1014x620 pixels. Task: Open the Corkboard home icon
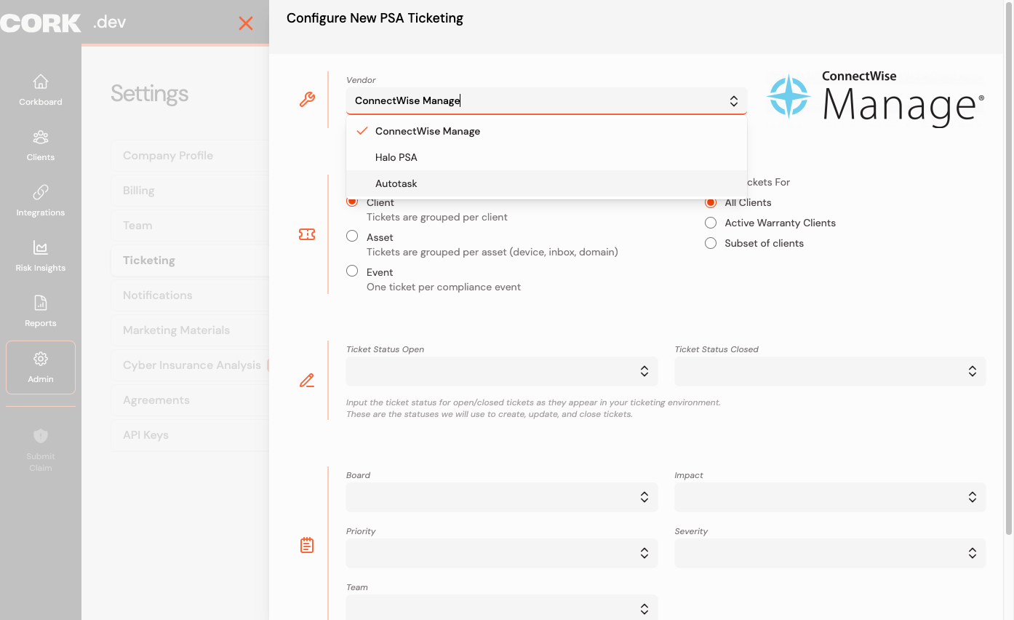click(x=41, y=82)
